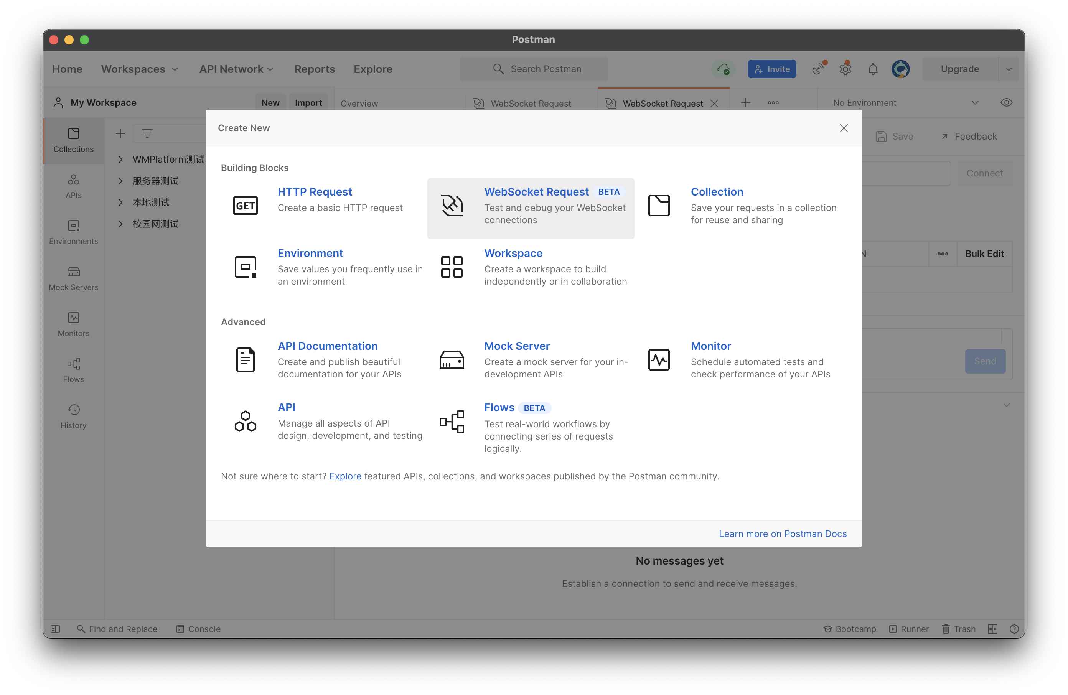This screenshot has height=695, width=1068.
Task: Click Bulk Edit
Action: coord(984,254)
